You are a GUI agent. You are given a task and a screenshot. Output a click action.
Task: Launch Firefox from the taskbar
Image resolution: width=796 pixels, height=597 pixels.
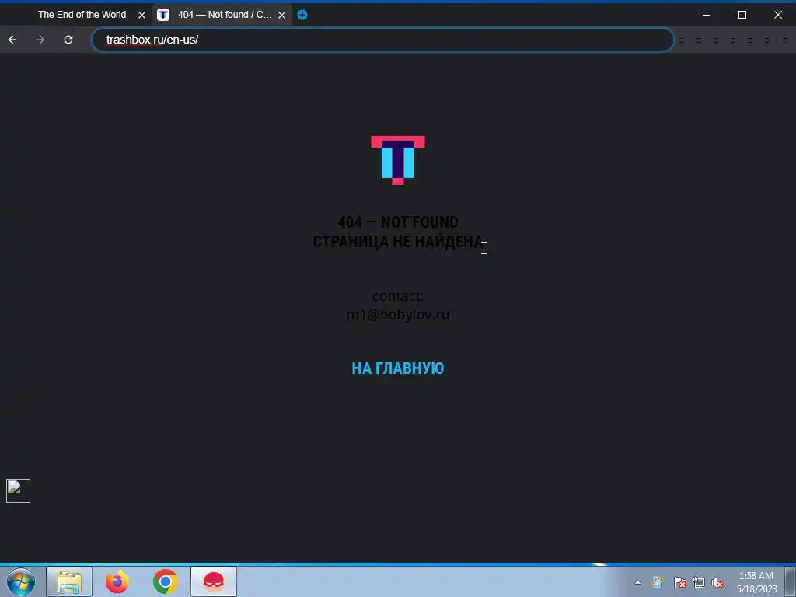[x=117, y=581]
